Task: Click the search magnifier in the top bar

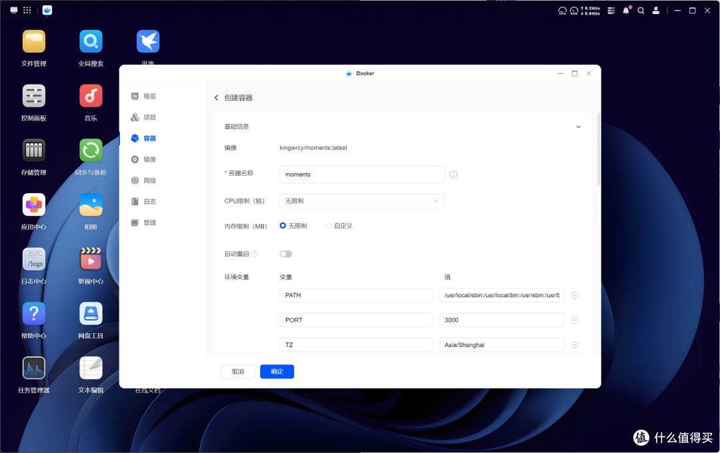Action: click(x=641, y=11)
